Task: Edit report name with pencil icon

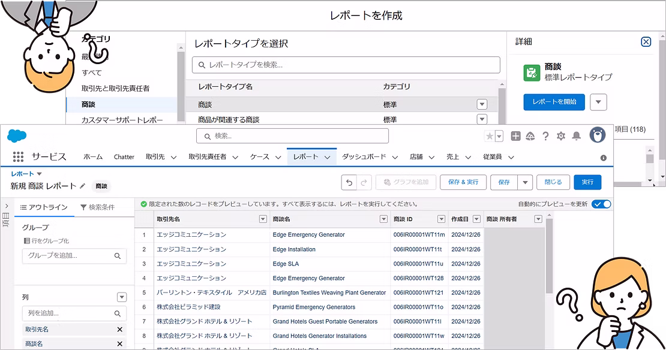Action: [83, 186]
